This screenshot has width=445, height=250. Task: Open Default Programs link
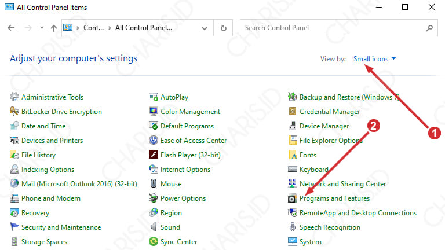tap(187, 126)
